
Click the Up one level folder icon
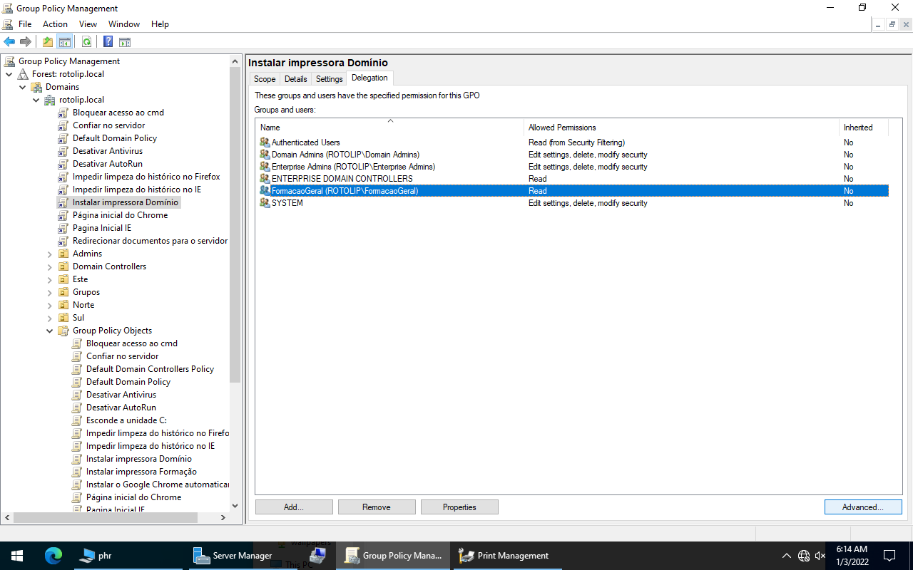click(47, 42)
